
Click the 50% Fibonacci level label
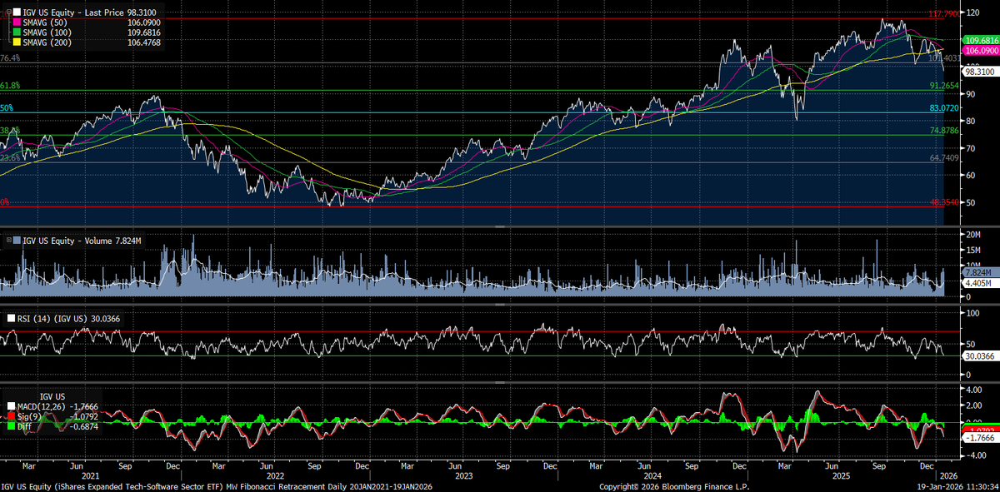pos(7,108)
